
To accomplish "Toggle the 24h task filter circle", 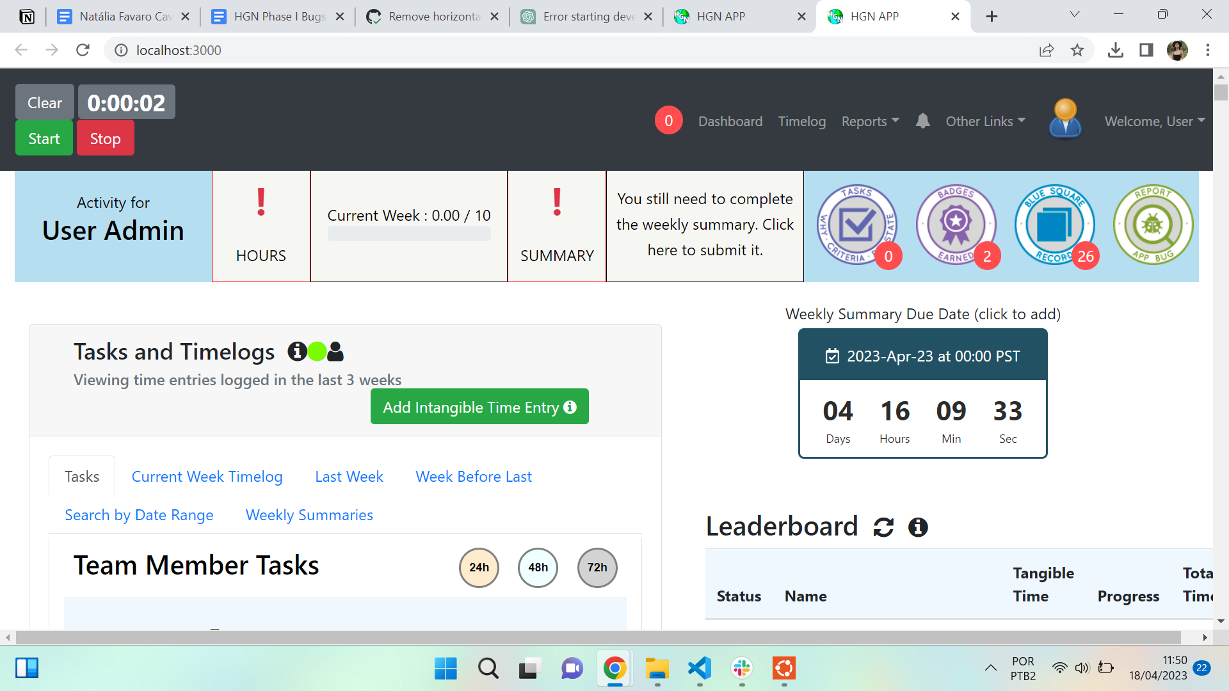I will tap(479, 568).
